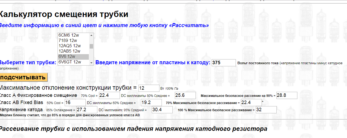Click the heading «Калькулятор смещения трубки»

click(64, 14)
